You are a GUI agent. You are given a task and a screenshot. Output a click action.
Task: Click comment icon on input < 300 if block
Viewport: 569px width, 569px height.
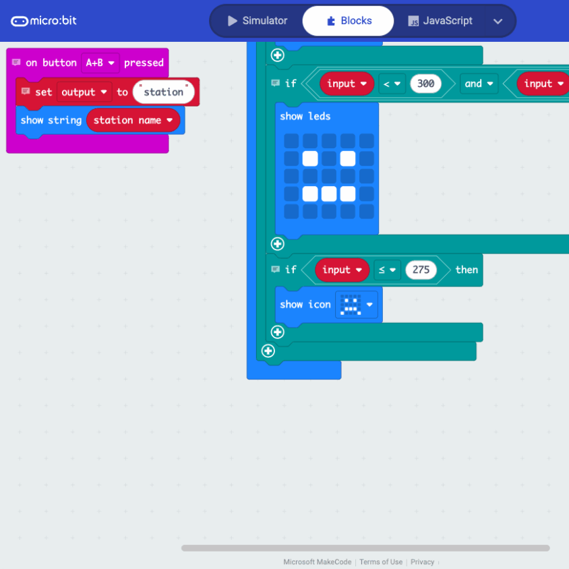tap(275, 84)
